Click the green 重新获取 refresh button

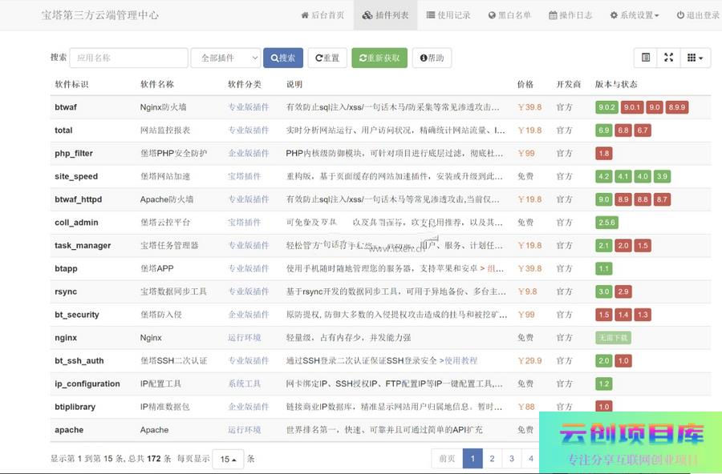[379, 58]
